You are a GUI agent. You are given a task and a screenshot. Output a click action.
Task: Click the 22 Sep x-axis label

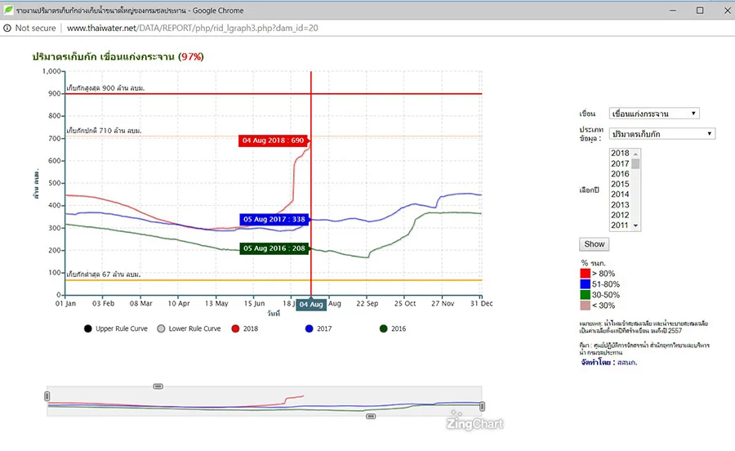click(367, 304)
